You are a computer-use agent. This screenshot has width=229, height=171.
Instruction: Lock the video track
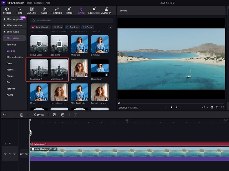click(5, 154)
